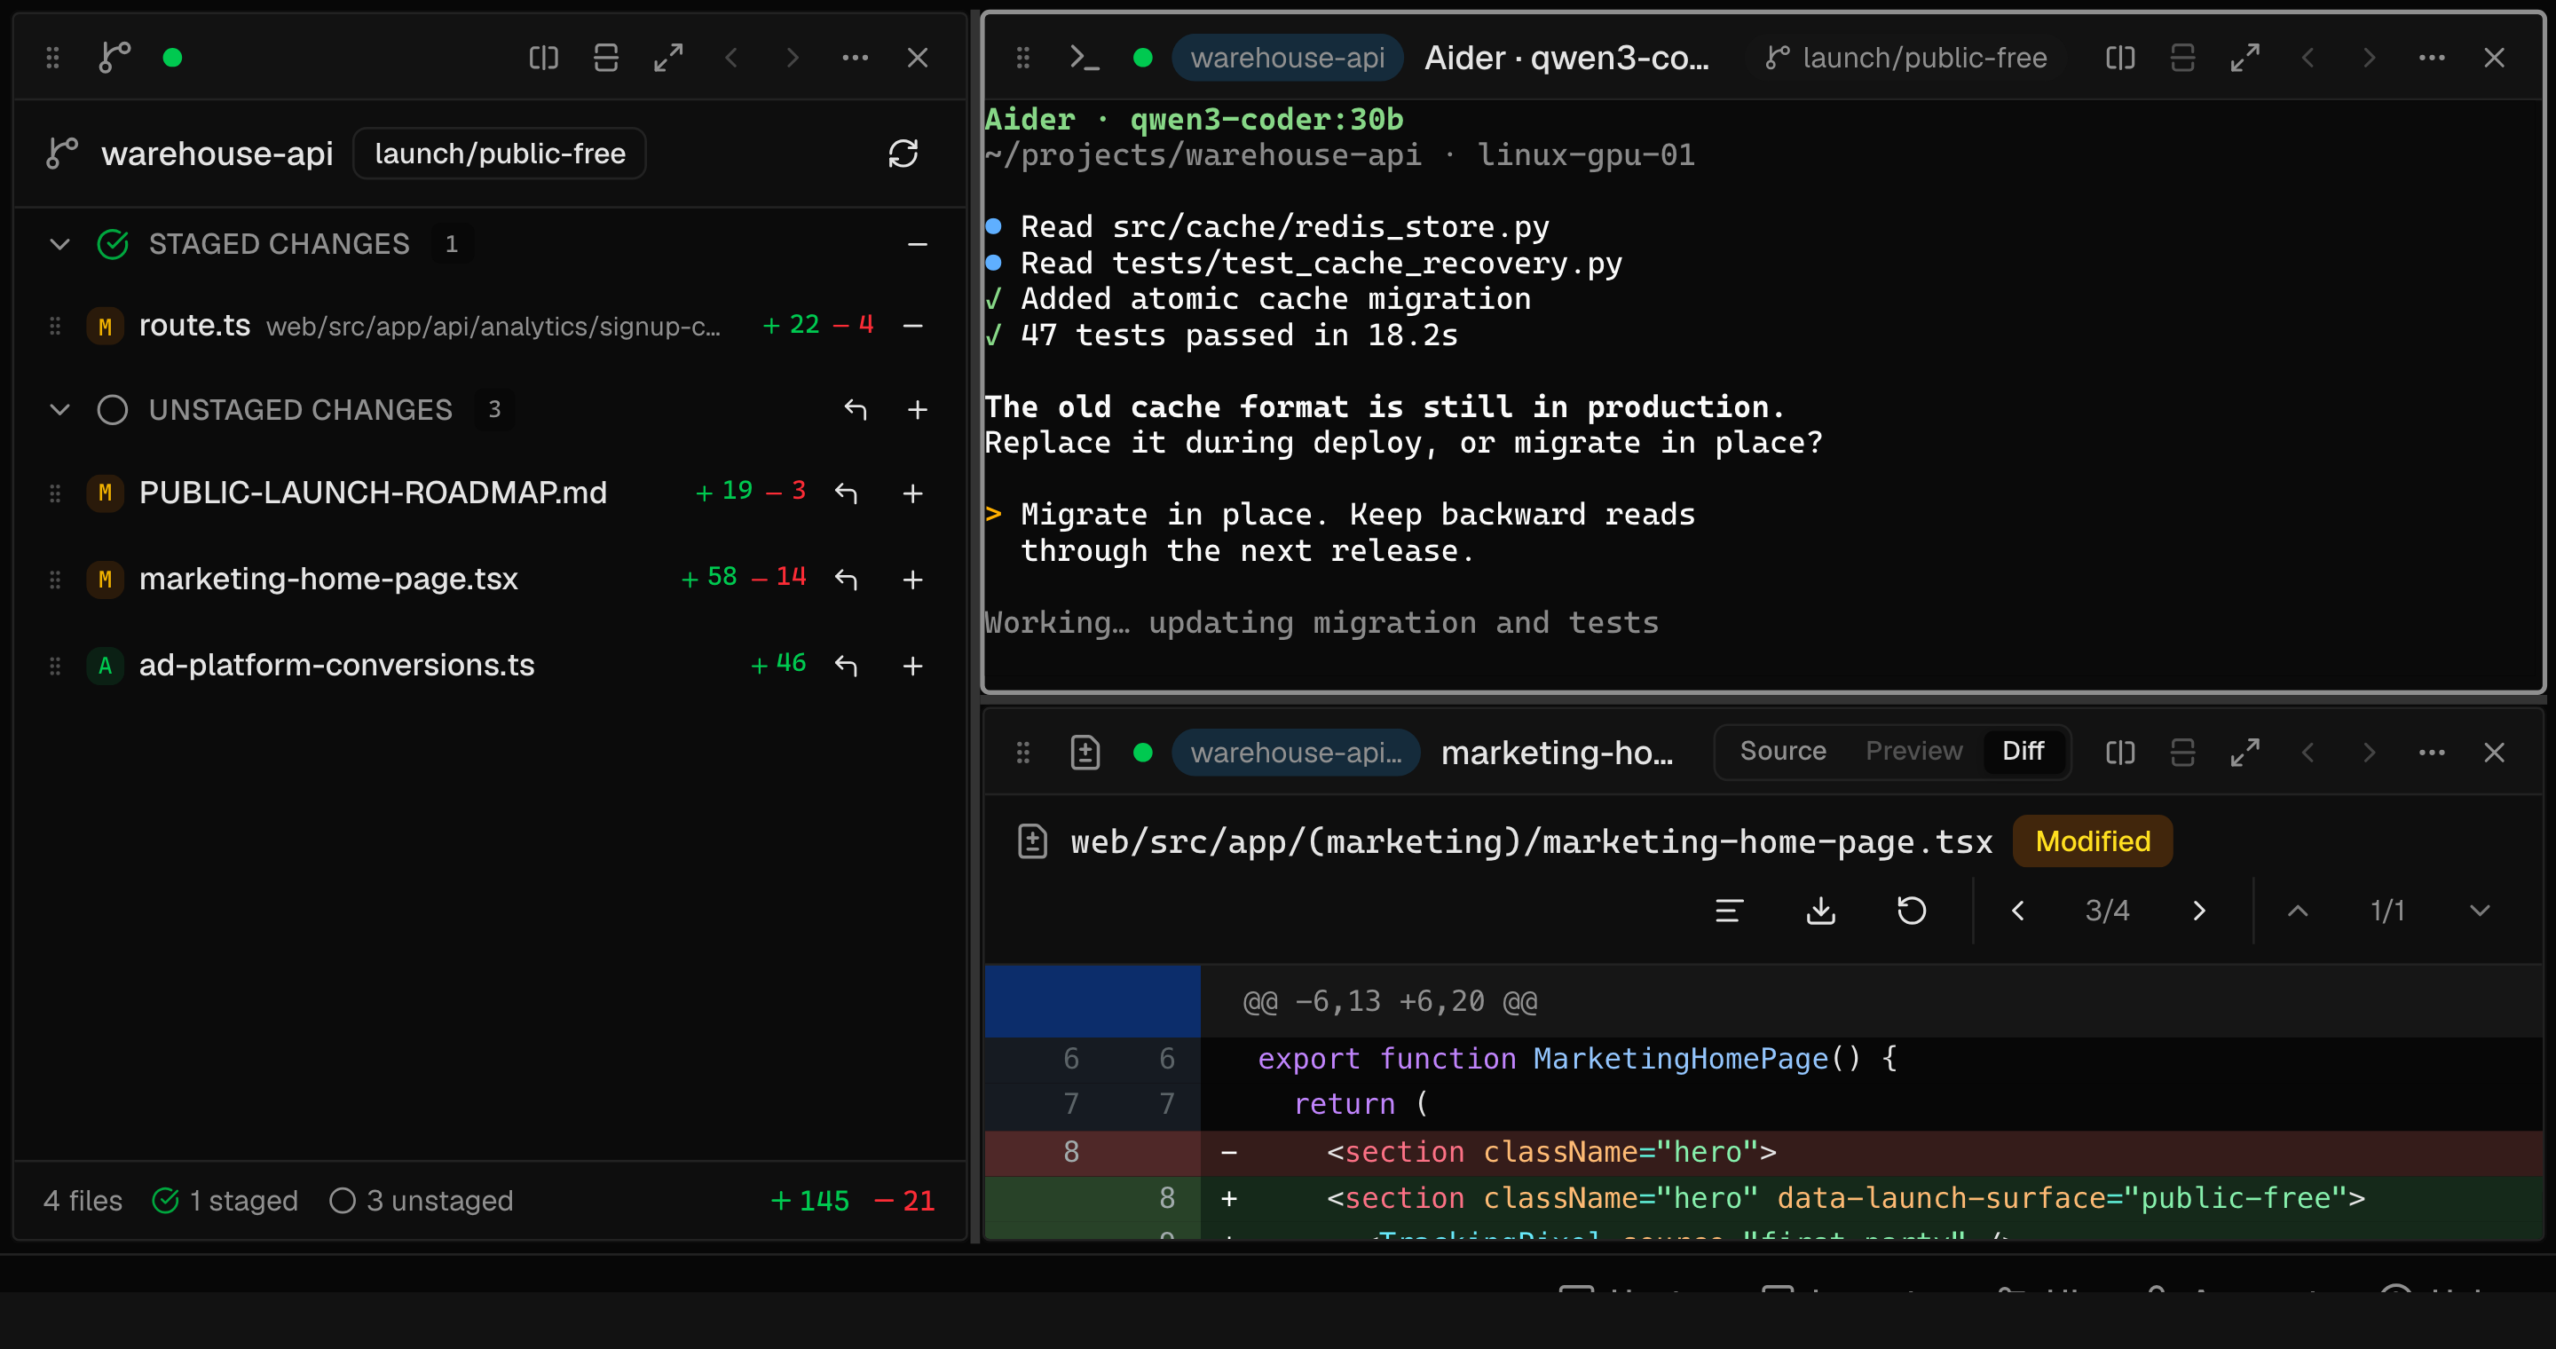The width and height of the screenshot is (2556, 1349).
Task: Select the Diff view tab
Action: [x=2023, y=752]
